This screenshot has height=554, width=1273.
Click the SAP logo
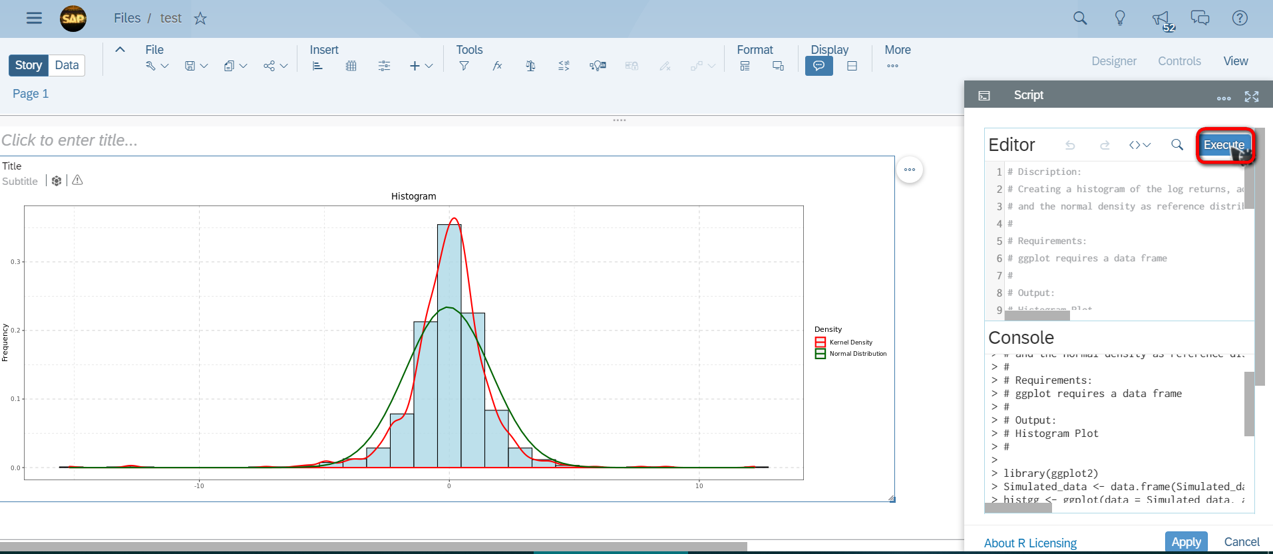[73, 18]
